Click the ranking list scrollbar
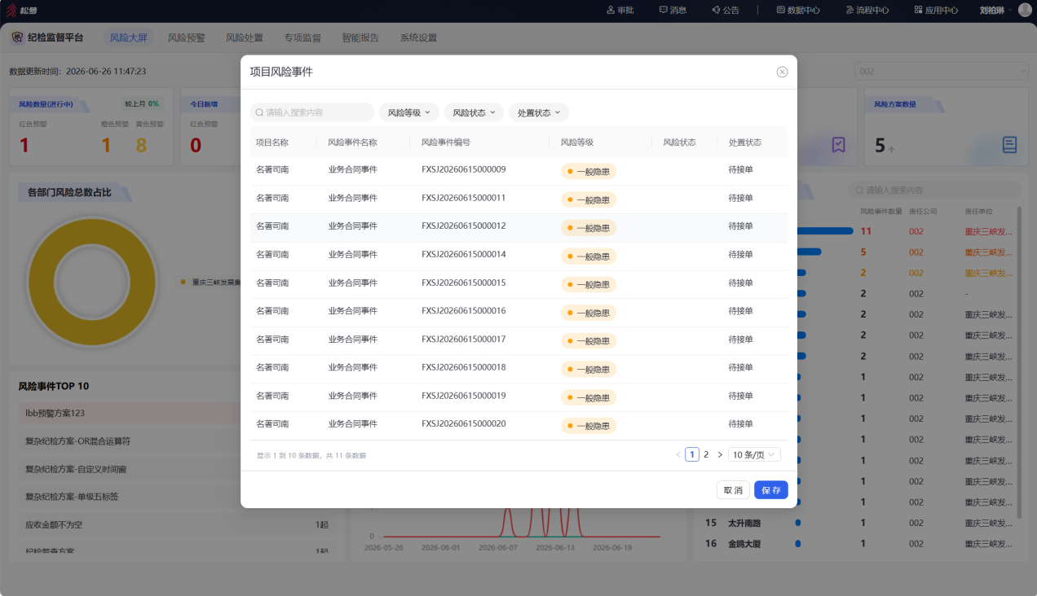This screenshot has height=596, width=1037. (1018, 362)
